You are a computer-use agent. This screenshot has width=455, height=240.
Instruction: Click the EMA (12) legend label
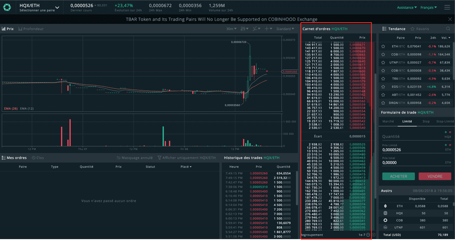pos(27,108)
